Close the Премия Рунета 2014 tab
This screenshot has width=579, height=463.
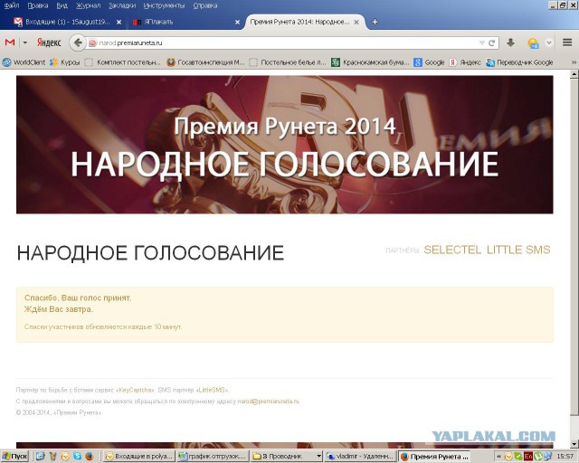tap(356, 22)
